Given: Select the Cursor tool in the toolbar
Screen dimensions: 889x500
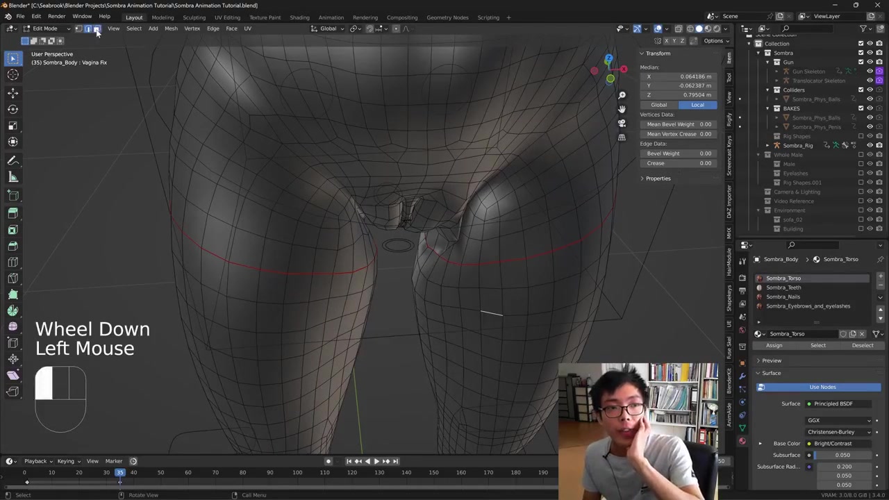Looking at the screenshot, I should pos(13,75).
